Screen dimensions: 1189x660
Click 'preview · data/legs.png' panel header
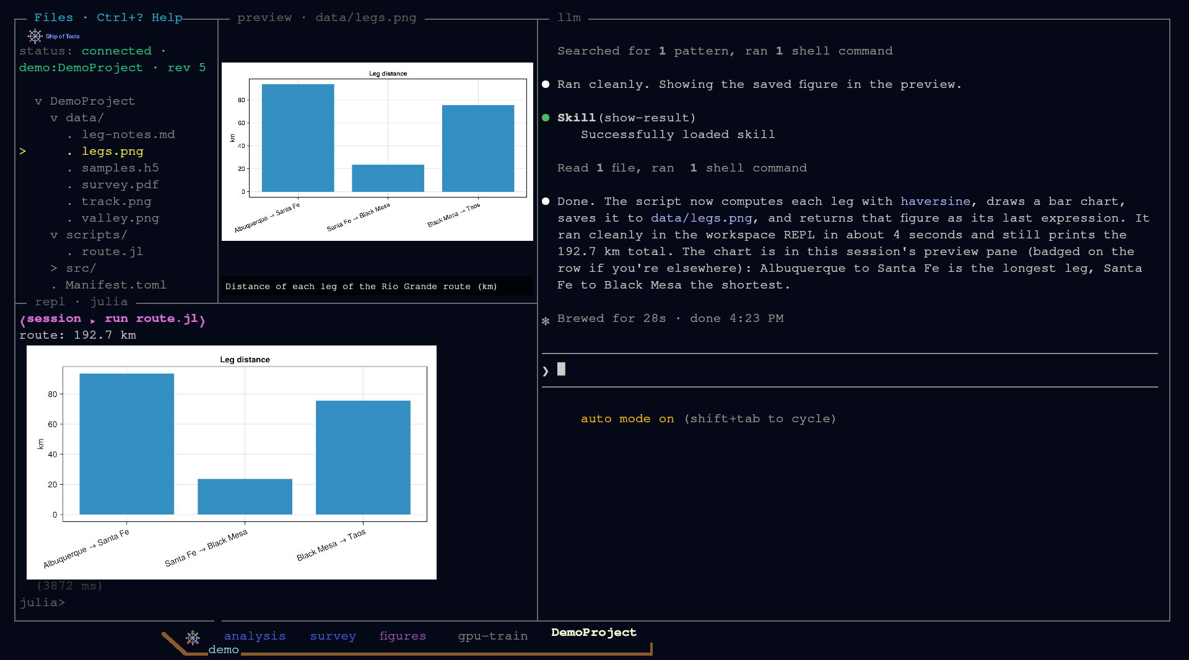(x=326, y=17)
